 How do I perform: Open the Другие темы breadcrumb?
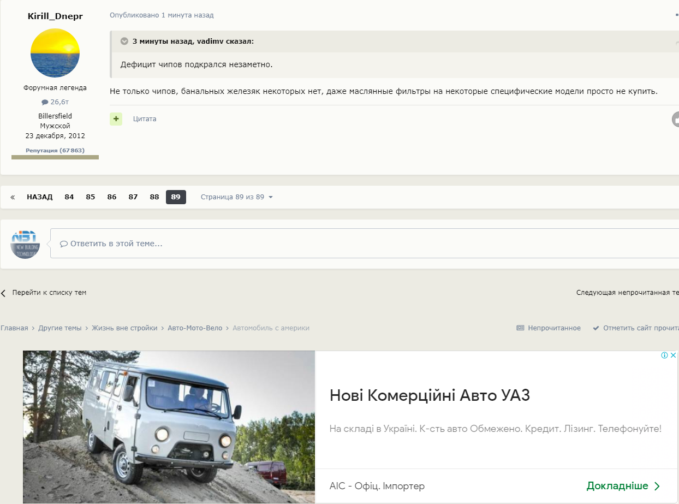[x=60, y=328]
